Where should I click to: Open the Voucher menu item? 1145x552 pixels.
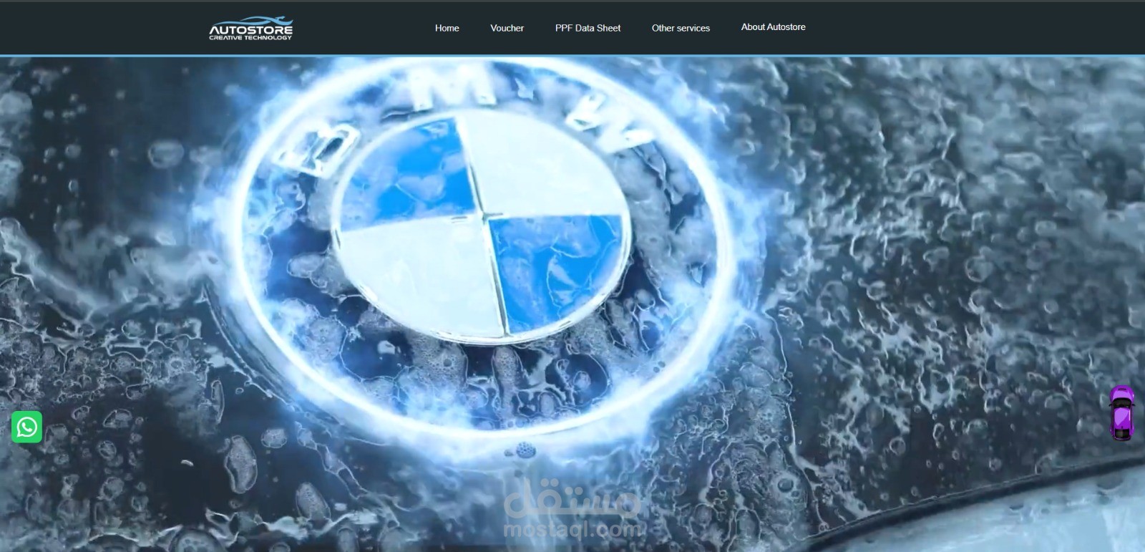[507, 28]
